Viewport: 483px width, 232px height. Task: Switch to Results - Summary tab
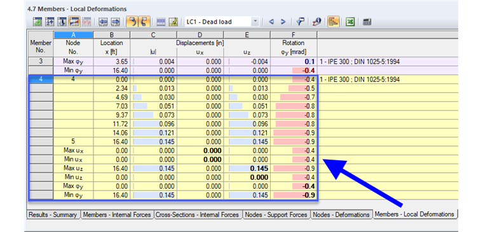pyautogui.click(x=53, y=215)
